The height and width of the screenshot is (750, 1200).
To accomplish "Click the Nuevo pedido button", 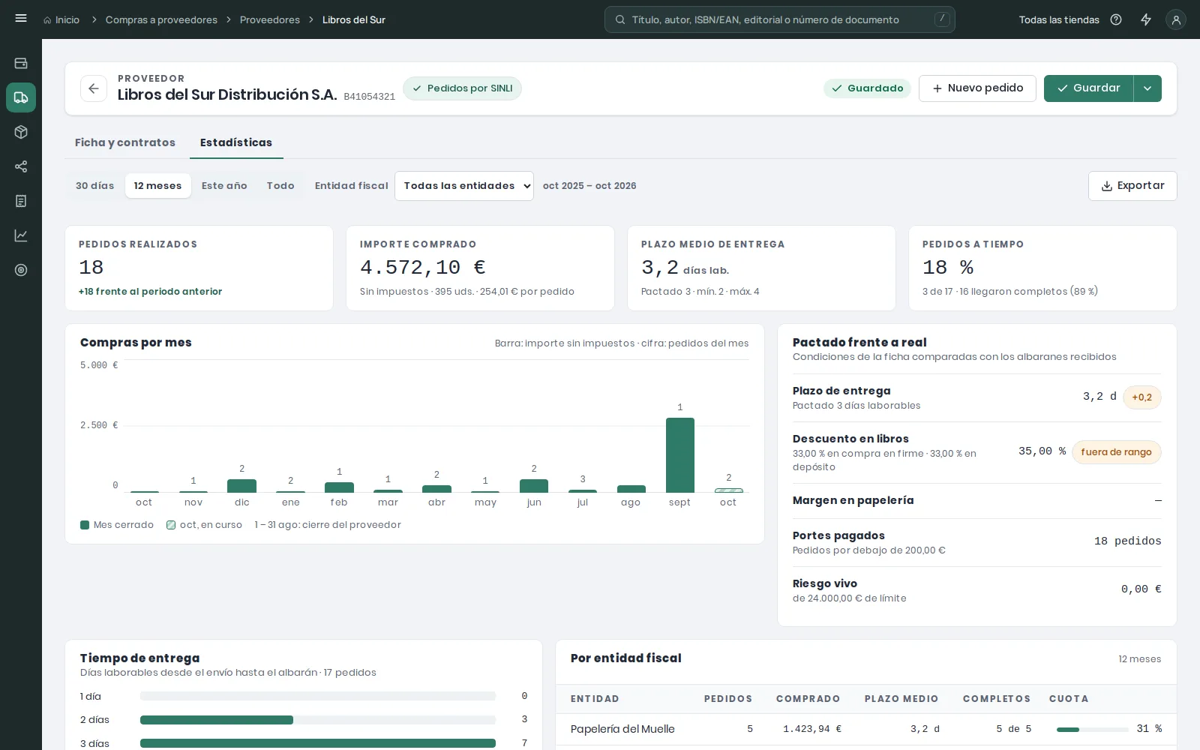I will (977, 88).
